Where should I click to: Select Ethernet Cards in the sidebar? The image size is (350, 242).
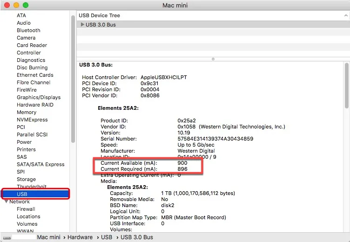tap(35, 75)
